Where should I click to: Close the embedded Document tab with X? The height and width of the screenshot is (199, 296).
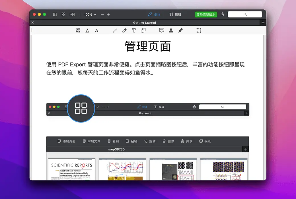coord(49,113)
